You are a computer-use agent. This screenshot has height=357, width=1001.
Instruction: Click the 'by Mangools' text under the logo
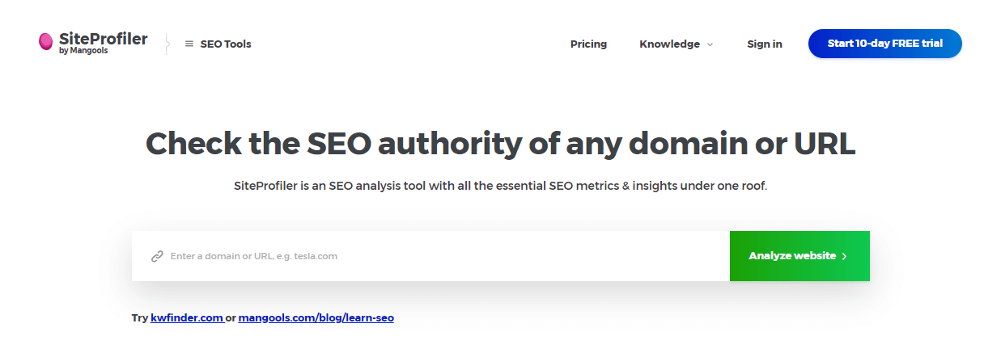tap(83, 51)
